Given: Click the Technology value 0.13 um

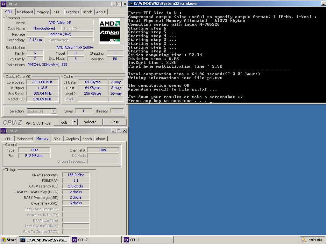Looking at the screenshot, I should point(36,40).
